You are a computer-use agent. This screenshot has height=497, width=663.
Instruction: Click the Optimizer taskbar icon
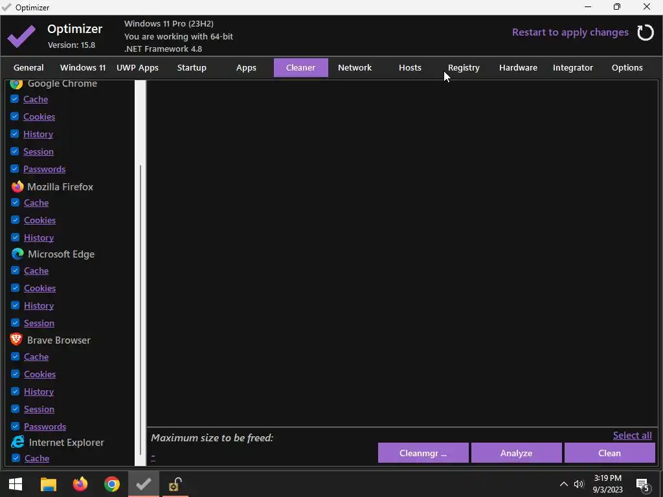click(x=144, y=484)
